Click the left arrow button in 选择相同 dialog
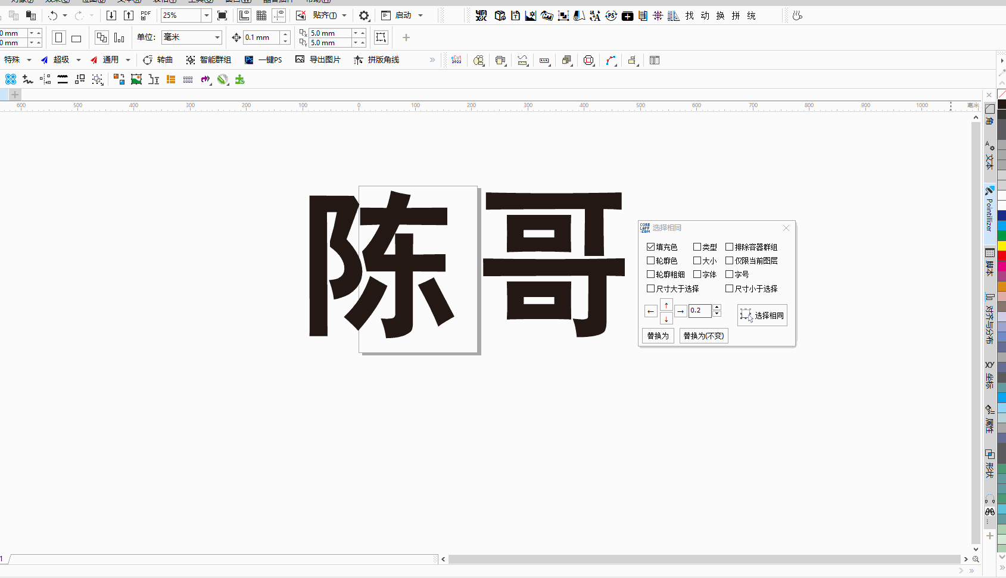 point(650,311)
